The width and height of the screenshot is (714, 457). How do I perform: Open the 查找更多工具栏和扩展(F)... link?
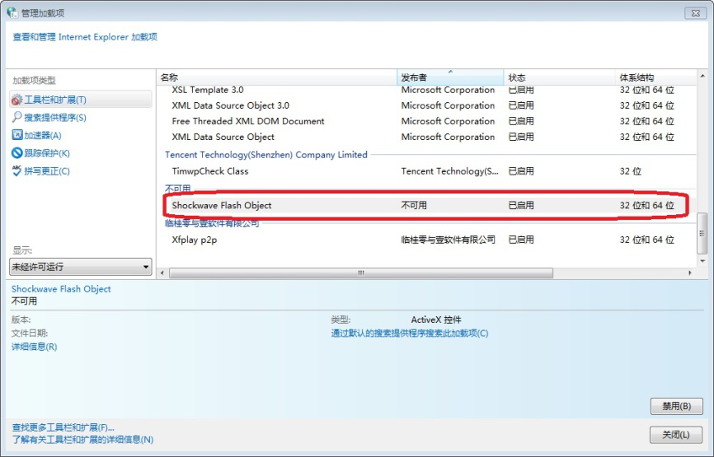tap(63, 427)
